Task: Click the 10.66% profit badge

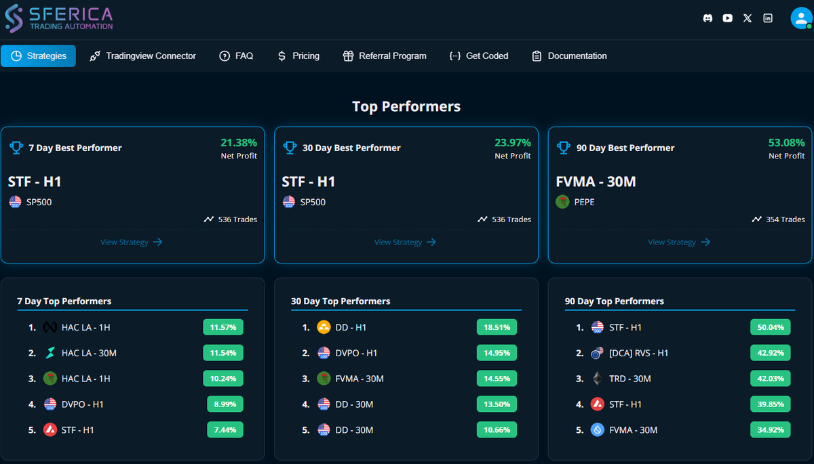Action: 497,430
